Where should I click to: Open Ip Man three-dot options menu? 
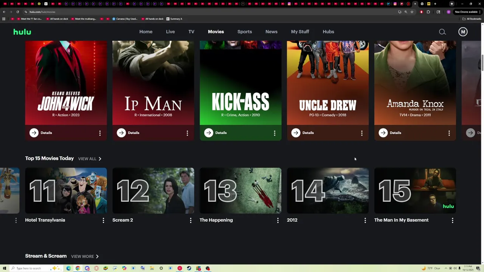coord(187,133)
